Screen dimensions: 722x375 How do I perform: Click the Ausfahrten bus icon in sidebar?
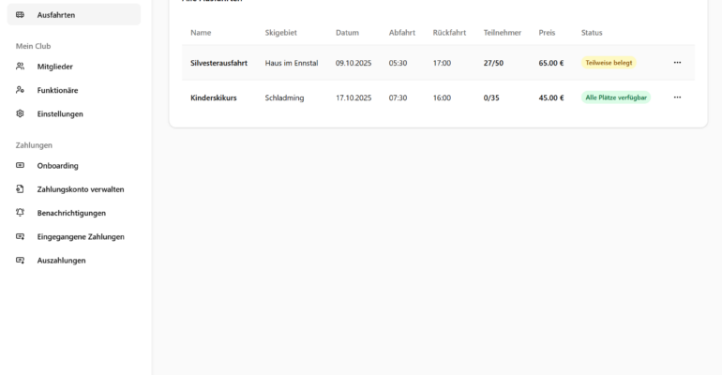tap(21, 15)
